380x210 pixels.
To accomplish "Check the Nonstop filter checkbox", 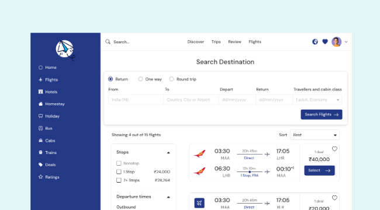I will point(119,163).
